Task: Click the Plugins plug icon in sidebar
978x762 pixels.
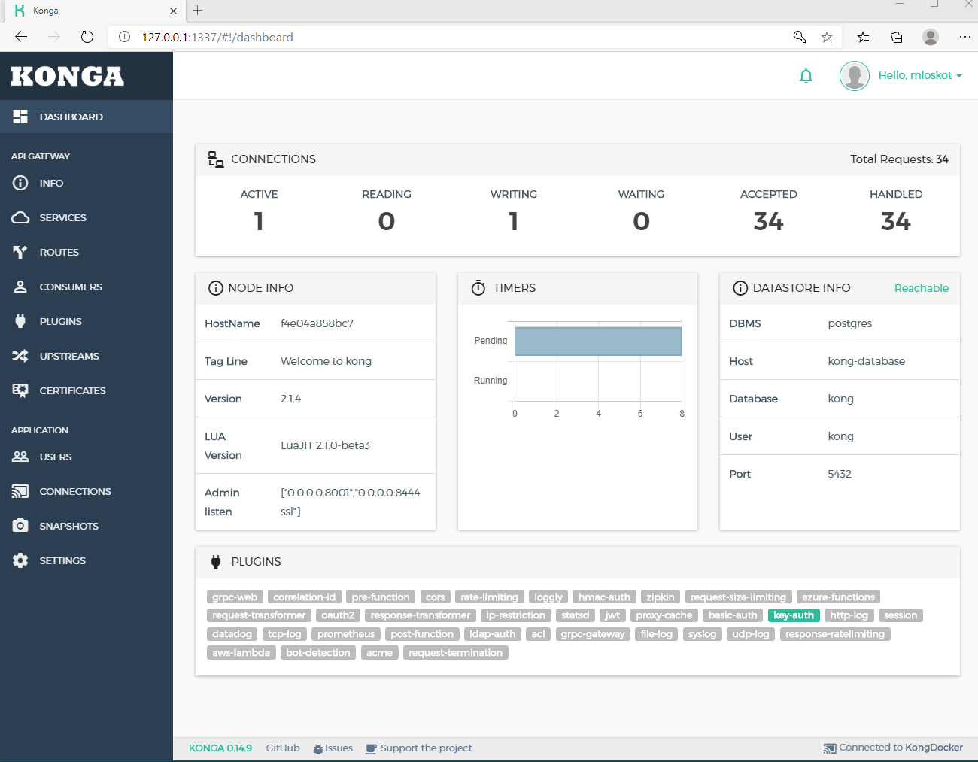Action: coord(21,321)
